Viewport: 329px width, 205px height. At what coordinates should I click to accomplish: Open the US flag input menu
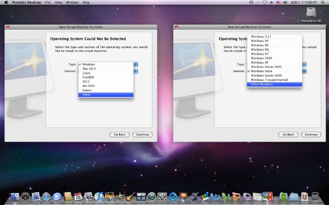(278, 3)
